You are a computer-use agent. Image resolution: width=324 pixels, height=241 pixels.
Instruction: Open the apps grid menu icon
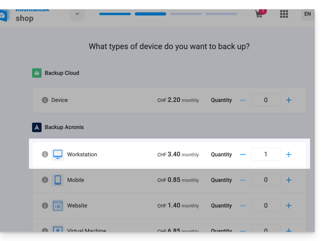[284, 14]
